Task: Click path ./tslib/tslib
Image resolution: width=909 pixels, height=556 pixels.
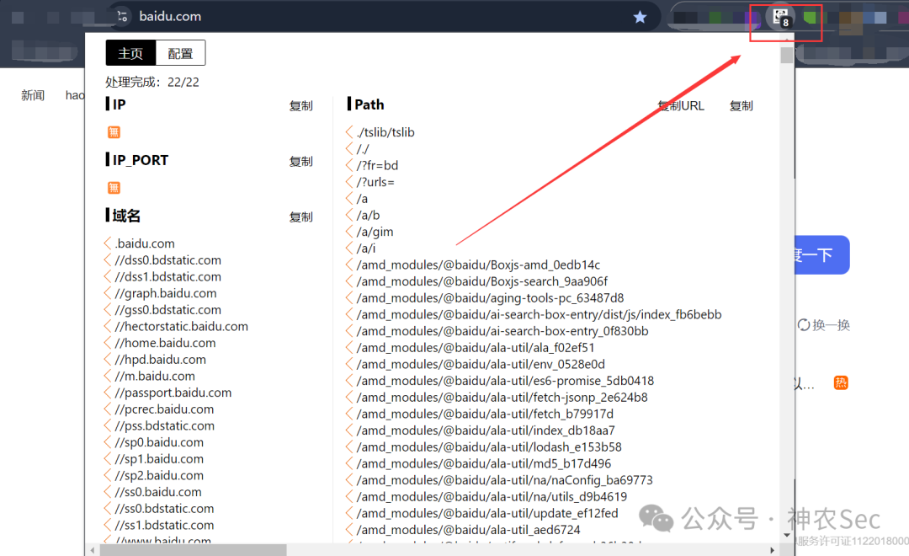Action: coord(385,132)
